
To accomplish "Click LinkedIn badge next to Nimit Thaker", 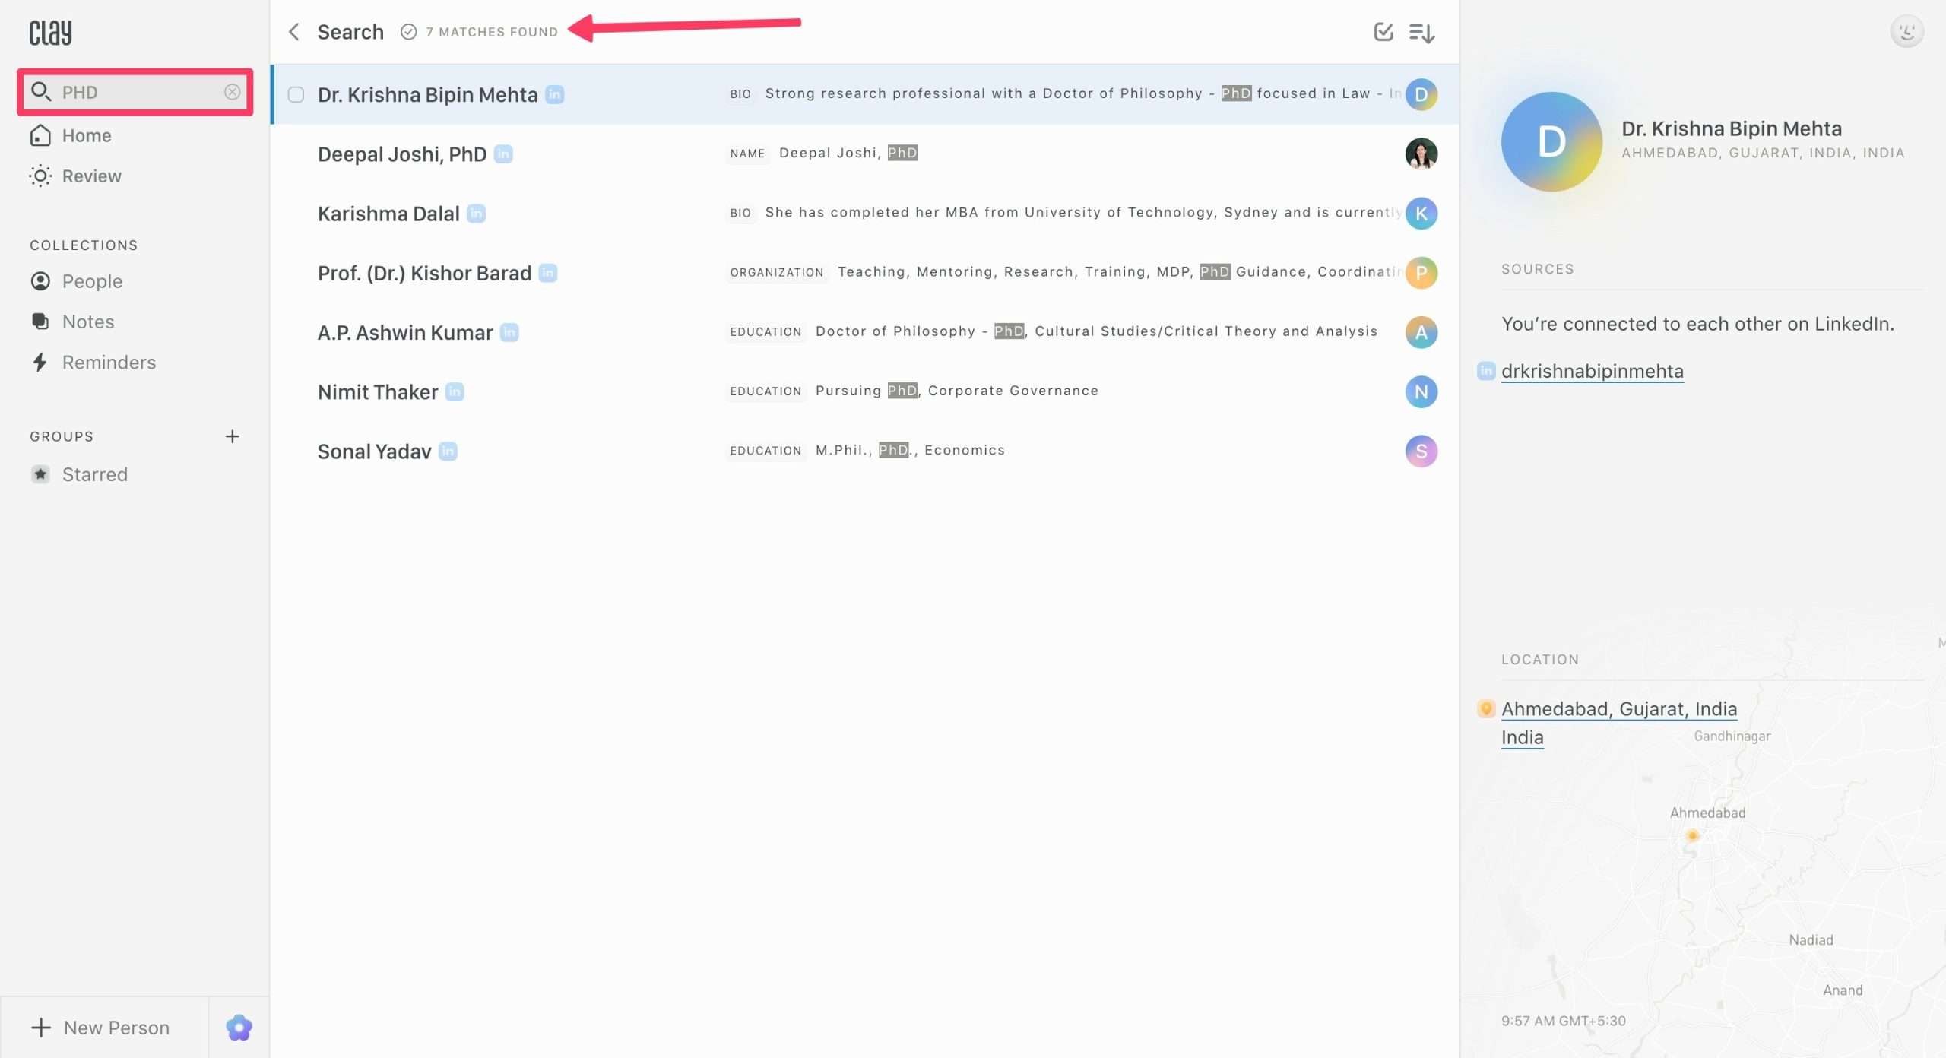I will tap(455, 392).
